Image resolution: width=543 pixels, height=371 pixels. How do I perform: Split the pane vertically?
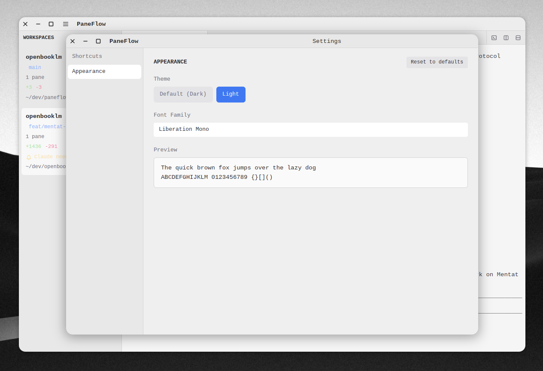[x=506, y=38]
